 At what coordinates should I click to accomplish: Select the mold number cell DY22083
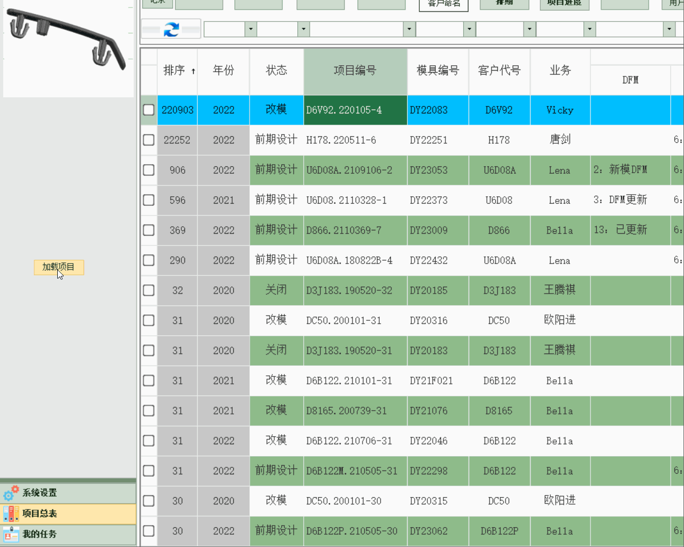click(x=437, y=110)
